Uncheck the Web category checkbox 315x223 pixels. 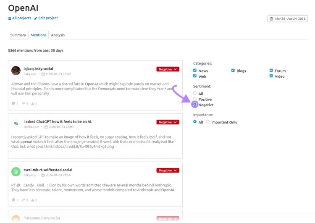[195, 76]
